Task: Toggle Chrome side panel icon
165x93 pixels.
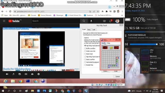Action: point(114,11)
